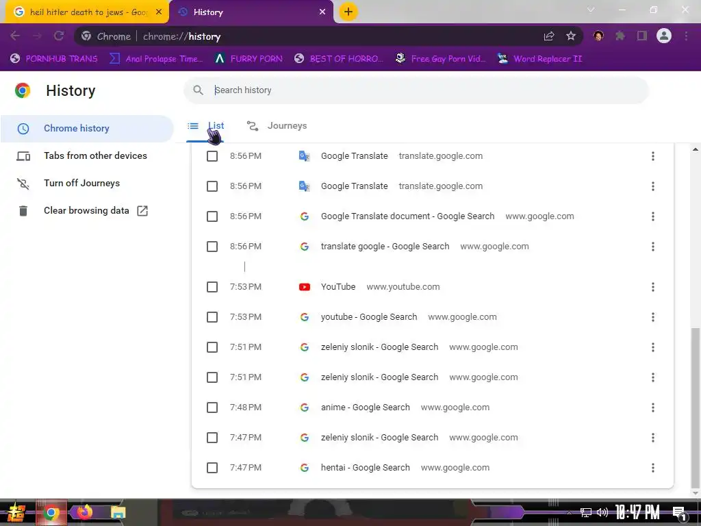Open the network icon in system tray
The height and width of the screenshot is (526, 701).
tap(586, 512)
